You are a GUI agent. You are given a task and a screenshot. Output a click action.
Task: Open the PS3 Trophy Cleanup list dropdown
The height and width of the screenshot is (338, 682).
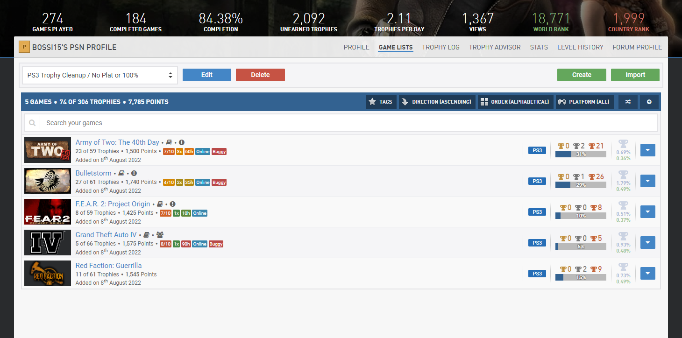[x=100, y=75]
